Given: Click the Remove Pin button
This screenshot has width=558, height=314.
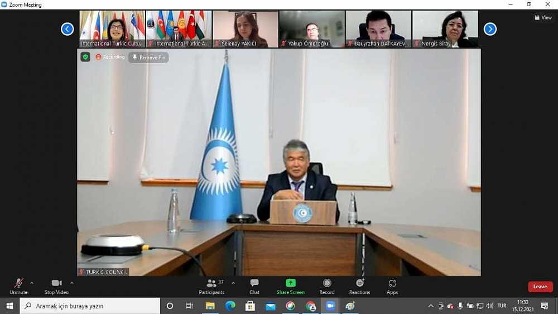Looking at the screenshot, I should click(148, 57).
